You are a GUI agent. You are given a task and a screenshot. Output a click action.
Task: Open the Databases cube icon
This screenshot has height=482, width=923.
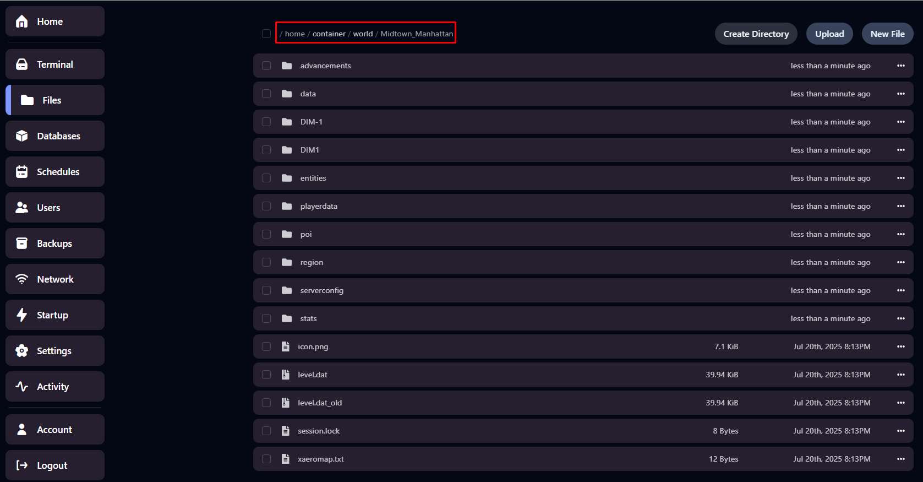pos(22,136)
